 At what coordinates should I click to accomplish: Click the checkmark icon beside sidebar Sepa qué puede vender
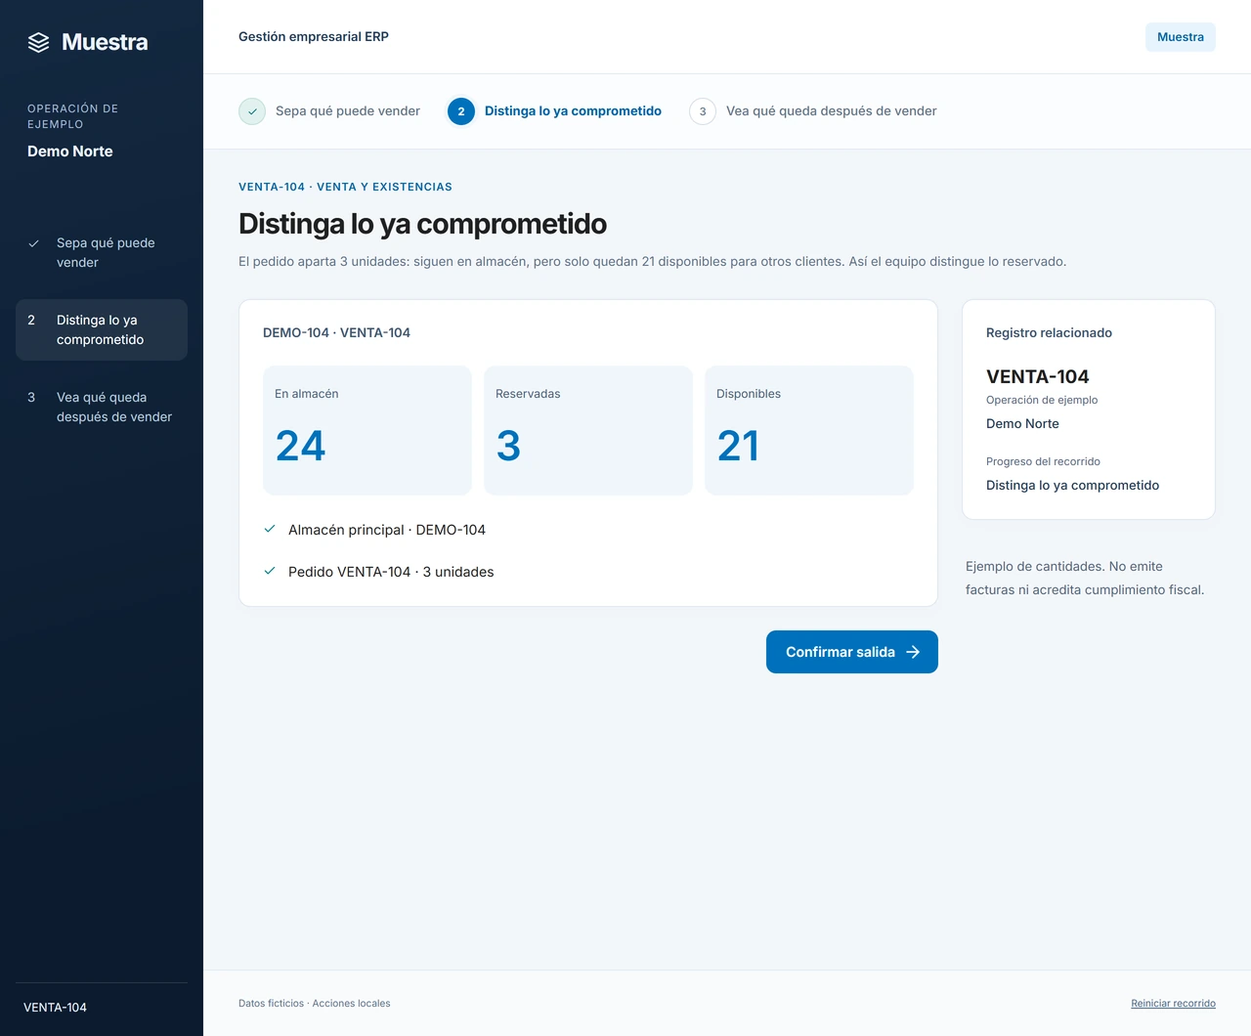point(33,243)
